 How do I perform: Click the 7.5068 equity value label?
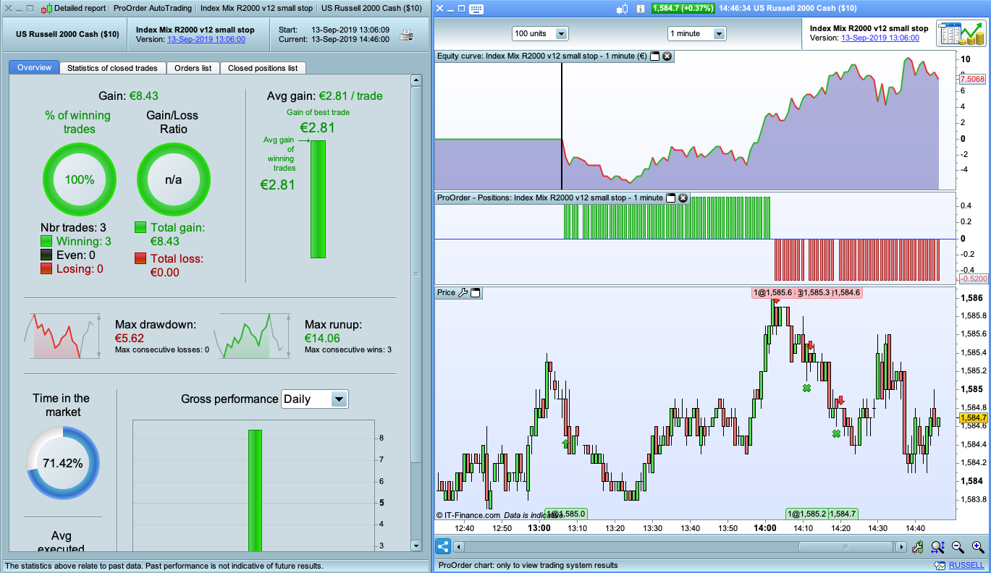click(x=971, y=79)
